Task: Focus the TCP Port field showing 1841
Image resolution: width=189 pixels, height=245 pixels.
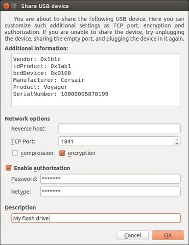Action: tap(117, 141)
